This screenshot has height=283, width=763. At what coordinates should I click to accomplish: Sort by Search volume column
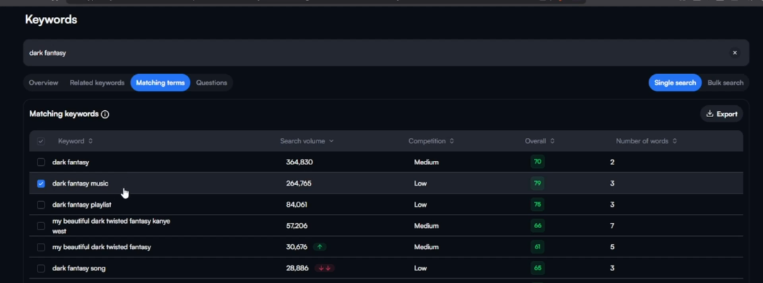click(x=307, y=141)
